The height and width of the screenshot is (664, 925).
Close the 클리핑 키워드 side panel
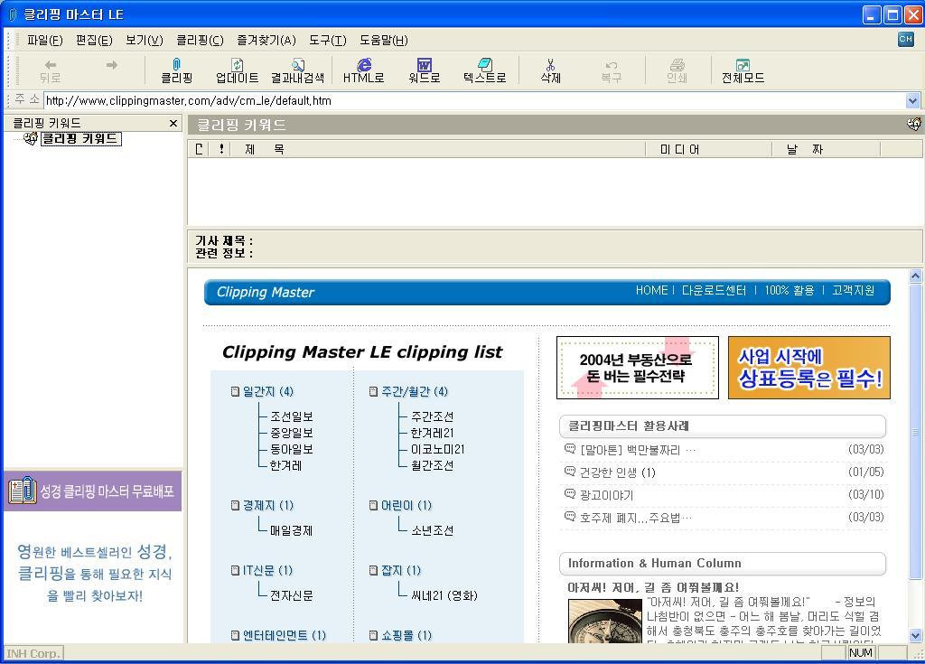coord(173,123)
